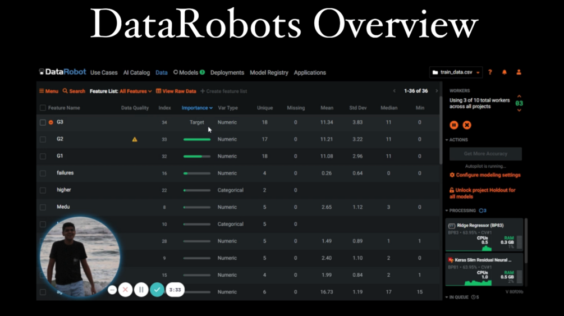
Task: Open the Models tab
Action: pos(189,73)
